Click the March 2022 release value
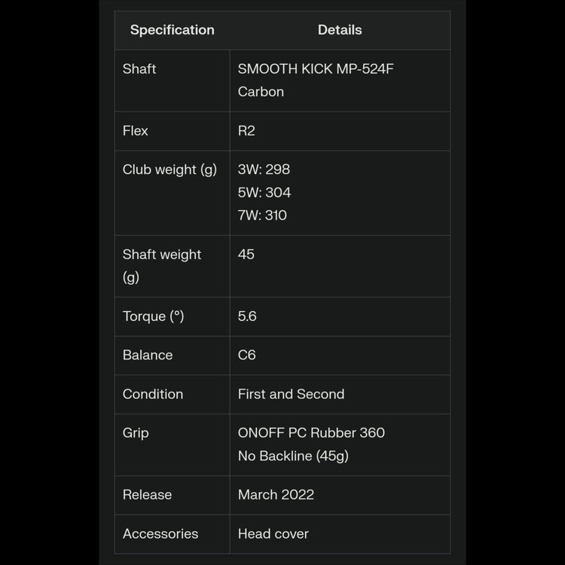The width and height of the screenshot is (565, 565). [x=276, y=495]
